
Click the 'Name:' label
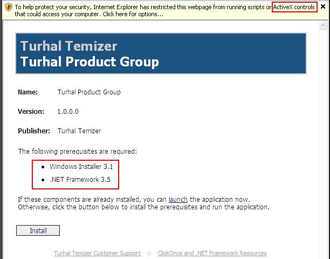coord(28,92)
